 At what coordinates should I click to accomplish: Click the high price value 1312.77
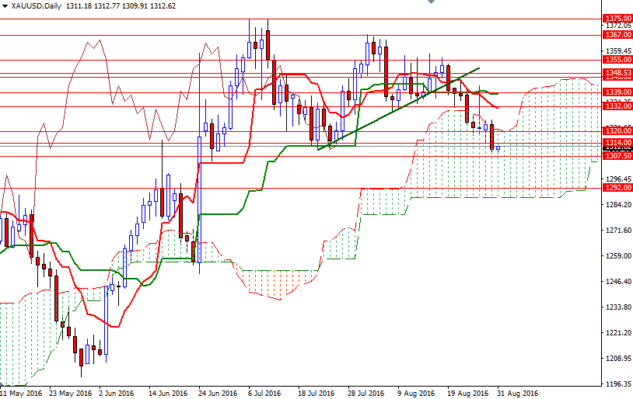[107, 6]
